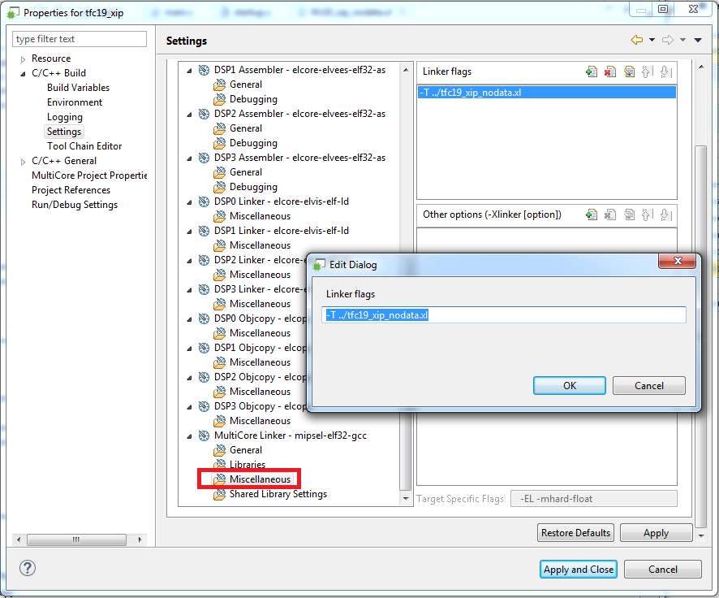Click the Apply and Close button
The width and height of the screenshot is (719, 598).
click(x=578, y=570)
